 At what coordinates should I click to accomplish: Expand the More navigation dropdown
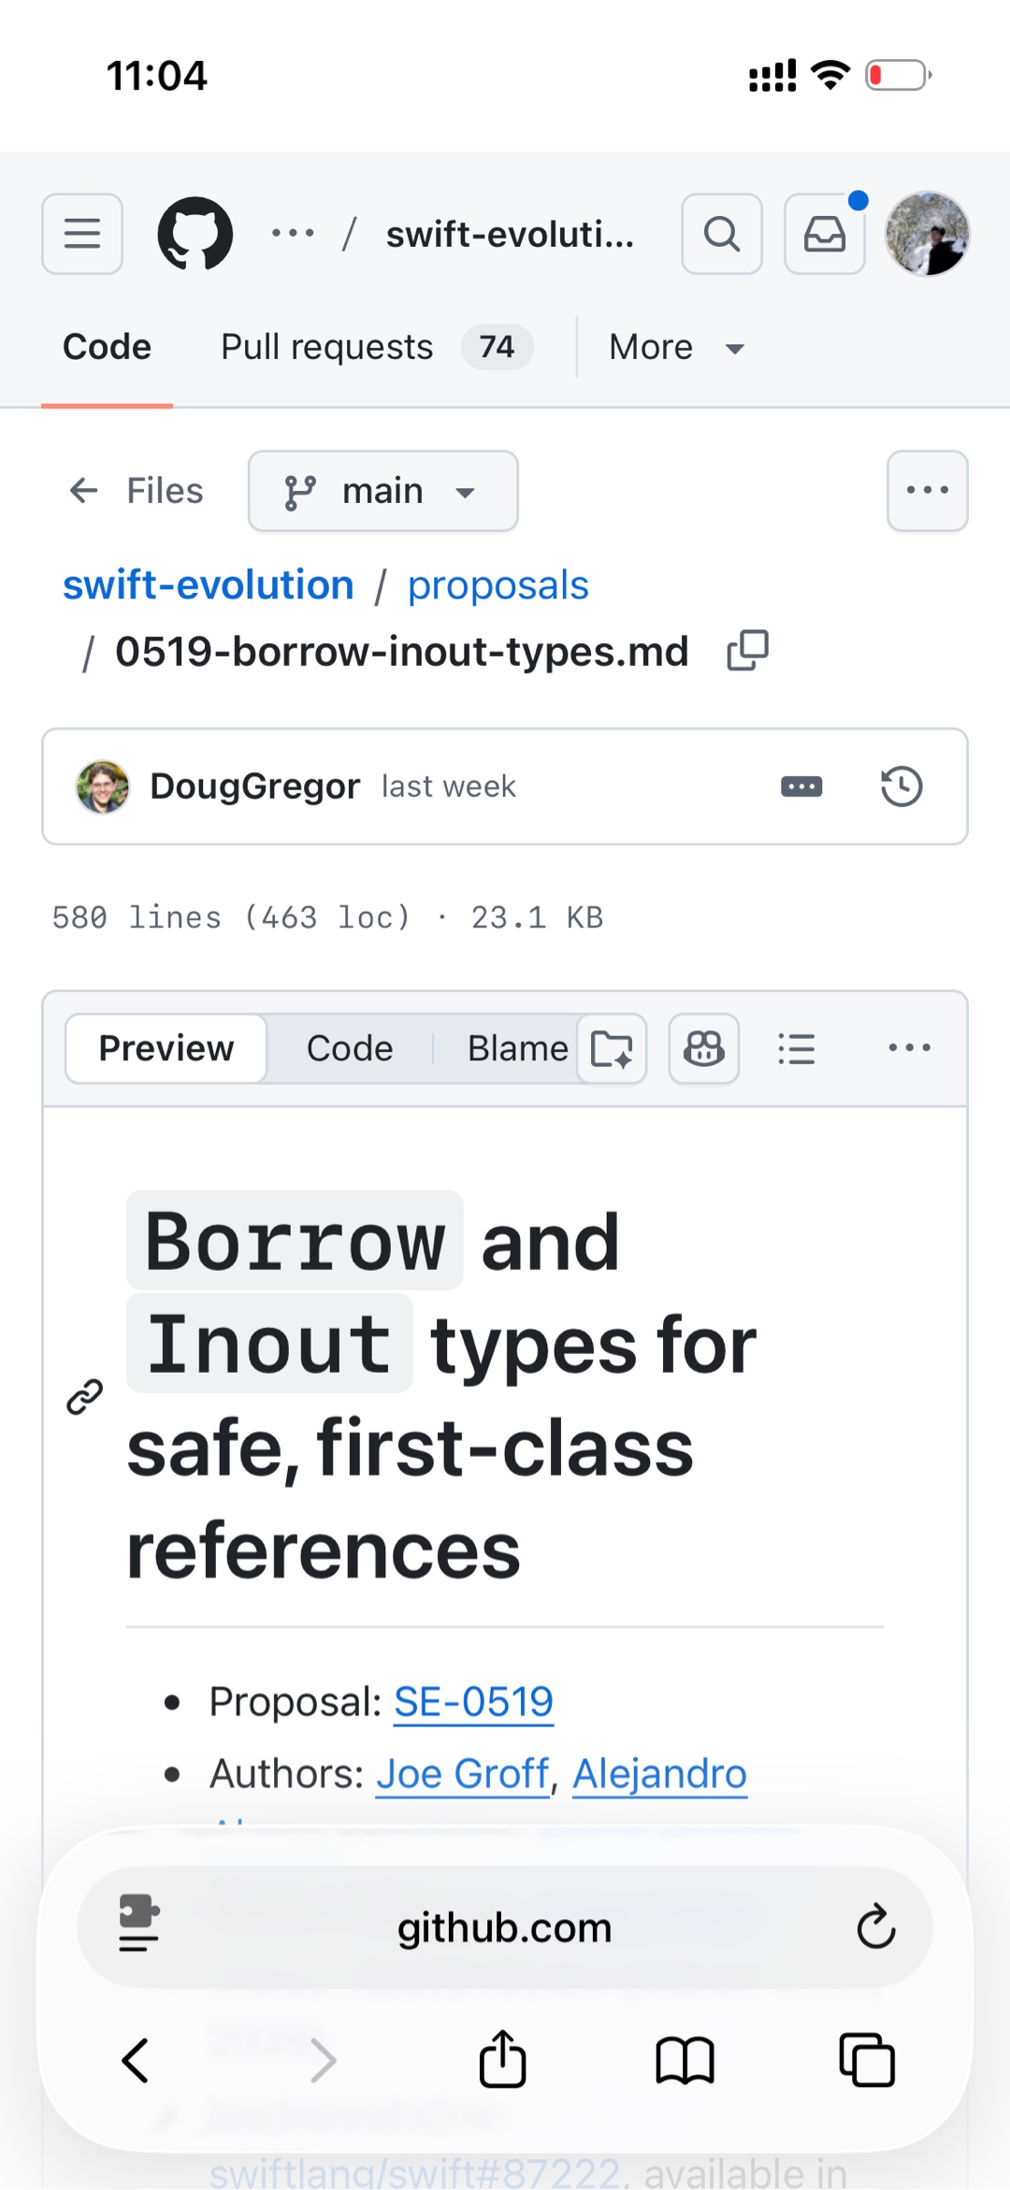pyautogui.click(x=677, y=347)
